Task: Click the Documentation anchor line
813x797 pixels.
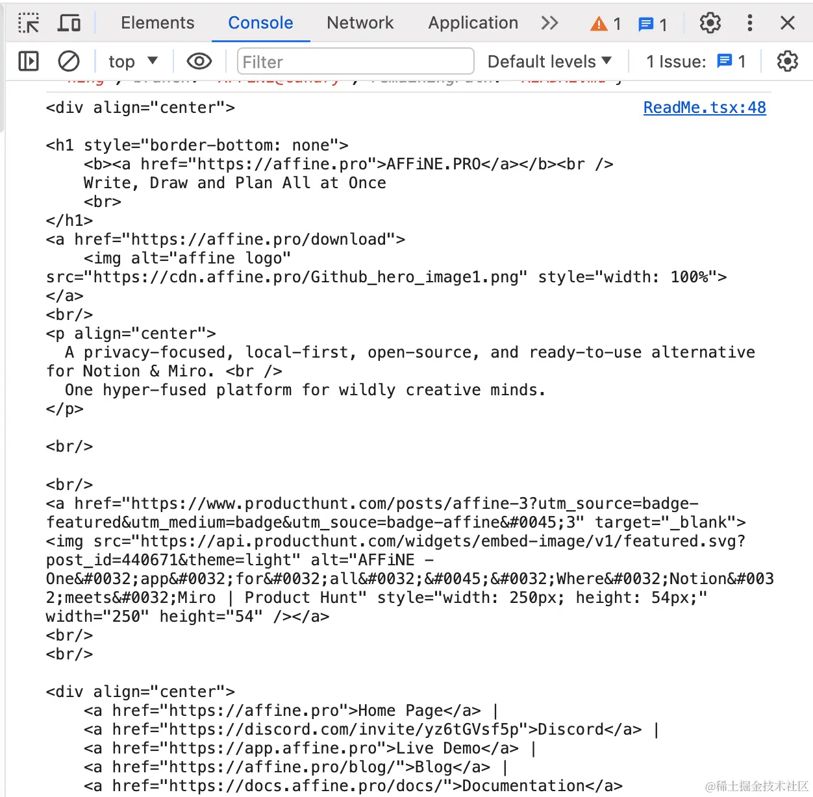Action: tap(353, 786)
